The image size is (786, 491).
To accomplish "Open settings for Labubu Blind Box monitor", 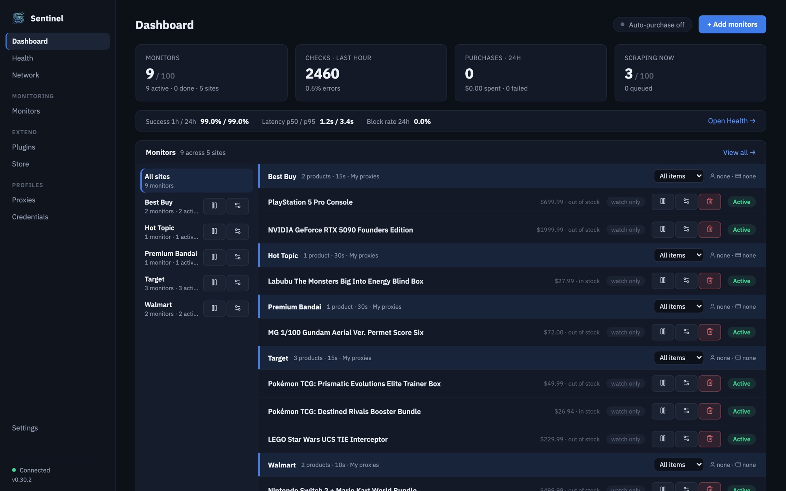I will click(686, 280).
